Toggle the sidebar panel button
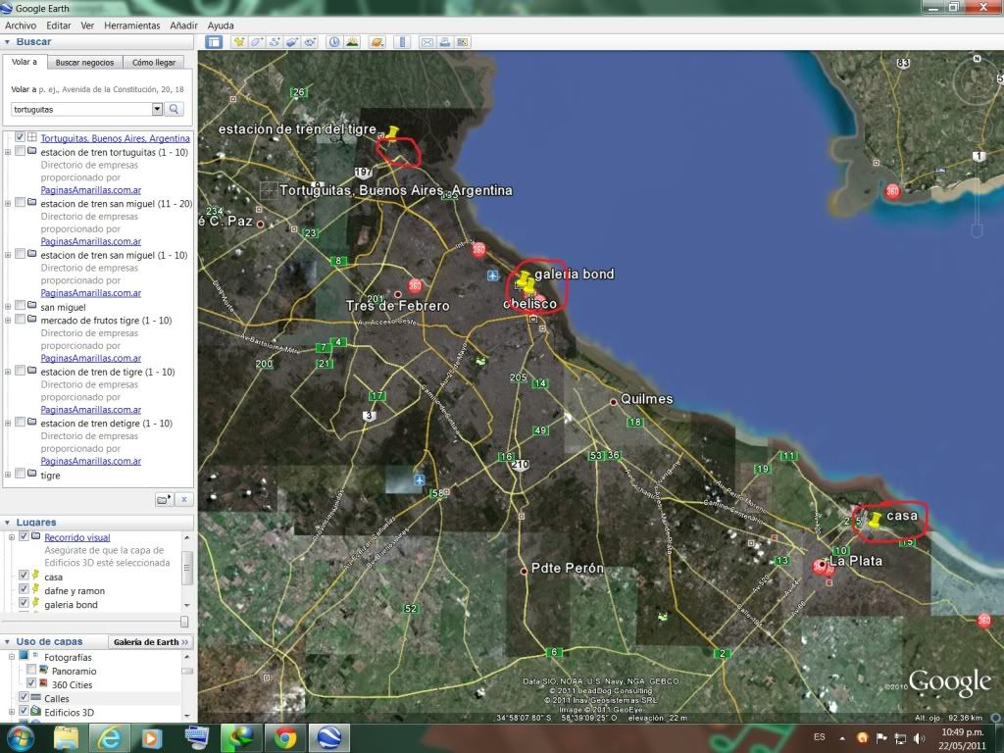Viewport: 1004px width, 753px height. point(214,42)
